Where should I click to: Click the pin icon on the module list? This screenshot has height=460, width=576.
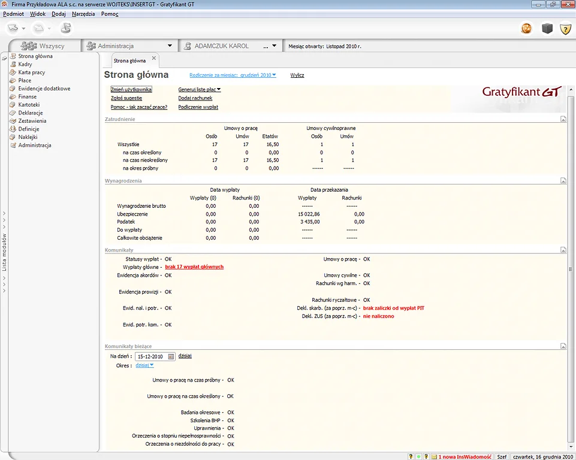[x=4, y=58]
